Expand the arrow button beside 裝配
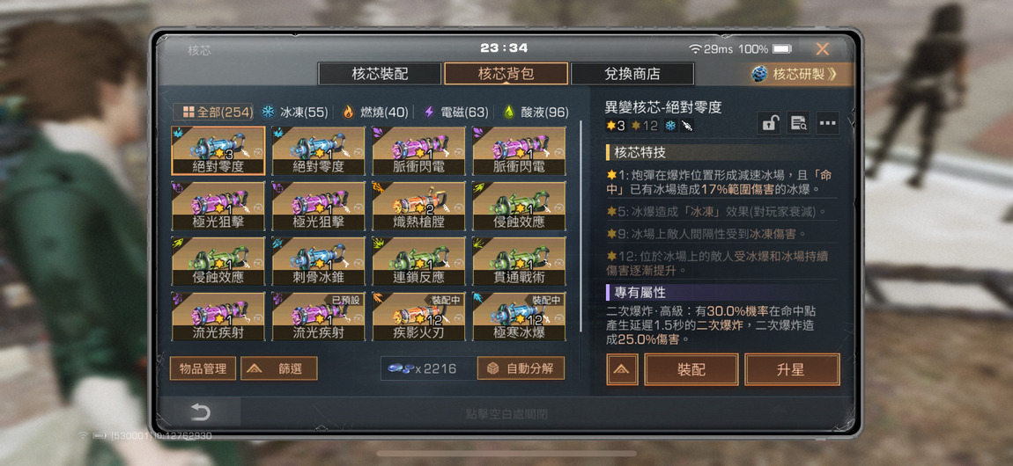This screenshot has width=1013, height=466. pos(622,369)
